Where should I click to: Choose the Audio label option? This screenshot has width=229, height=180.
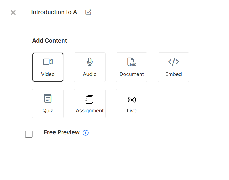(x=90, y=74)
